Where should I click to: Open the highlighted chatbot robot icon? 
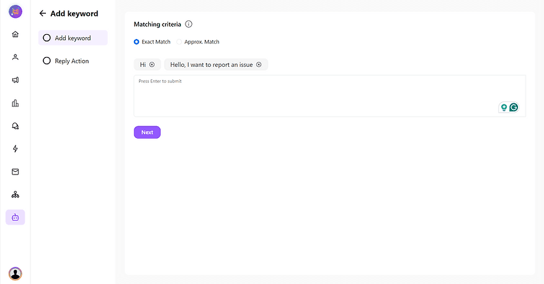pyautogui.click(x=16, y=217)
